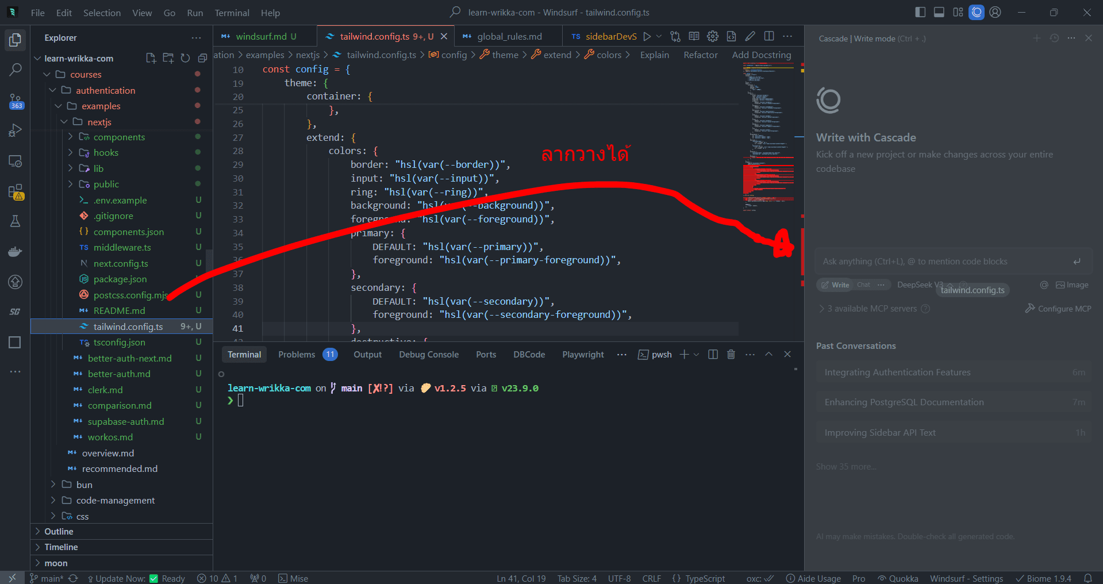This screenshot has height=584, width=1103.
Task: Open the Extensions view with warning badge
Action: pos(16,191)
